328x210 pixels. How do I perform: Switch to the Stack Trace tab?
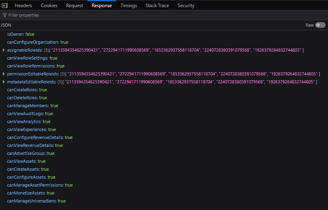point(157,6)
